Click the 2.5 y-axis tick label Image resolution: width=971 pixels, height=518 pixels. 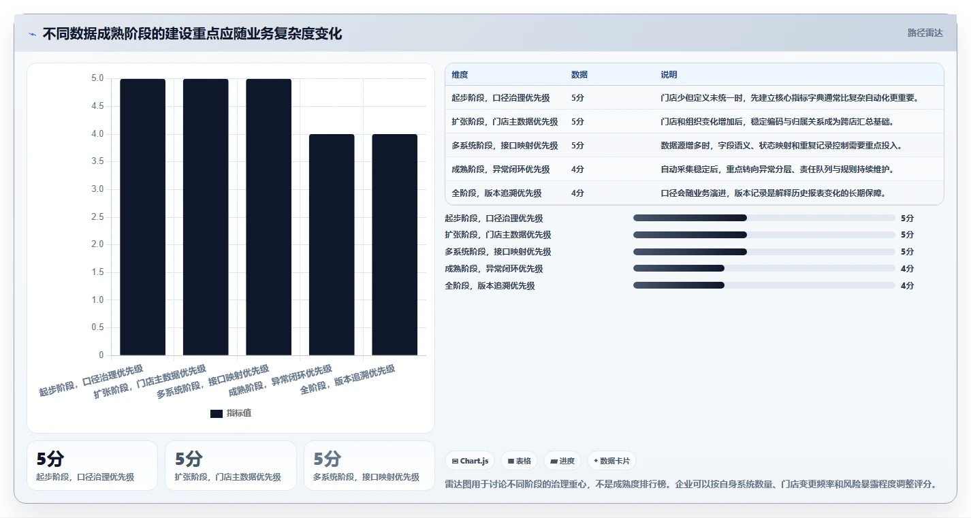click(97, 217)
